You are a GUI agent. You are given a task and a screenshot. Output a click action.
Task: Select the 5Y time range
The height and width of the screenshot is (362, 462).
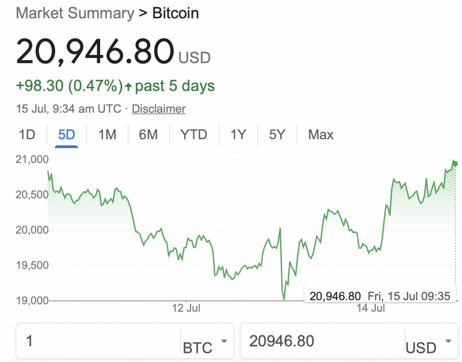coord(277,135)
